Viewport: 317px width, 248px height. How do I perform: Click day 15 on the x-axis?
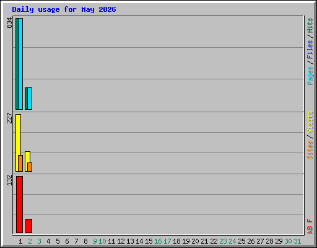(x=149, y=241)
